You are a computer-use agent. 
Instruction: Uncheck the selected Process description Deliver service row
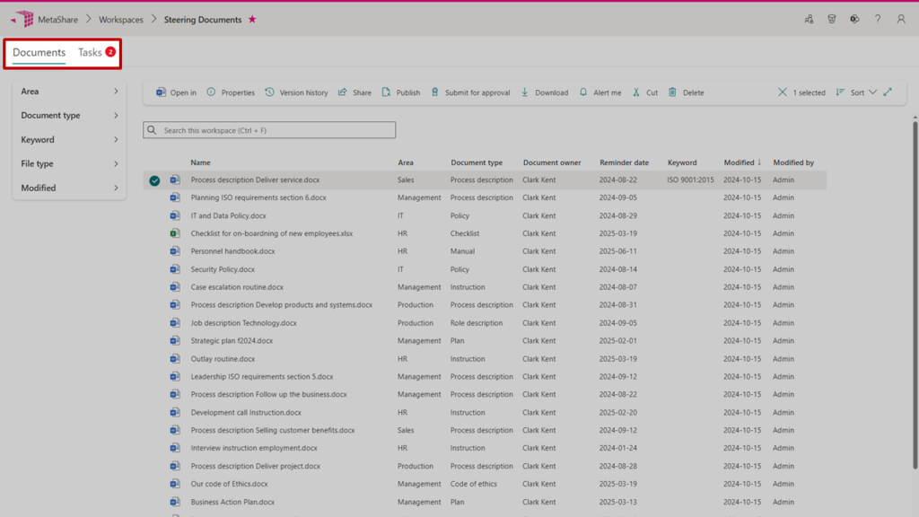coord(154,180)
